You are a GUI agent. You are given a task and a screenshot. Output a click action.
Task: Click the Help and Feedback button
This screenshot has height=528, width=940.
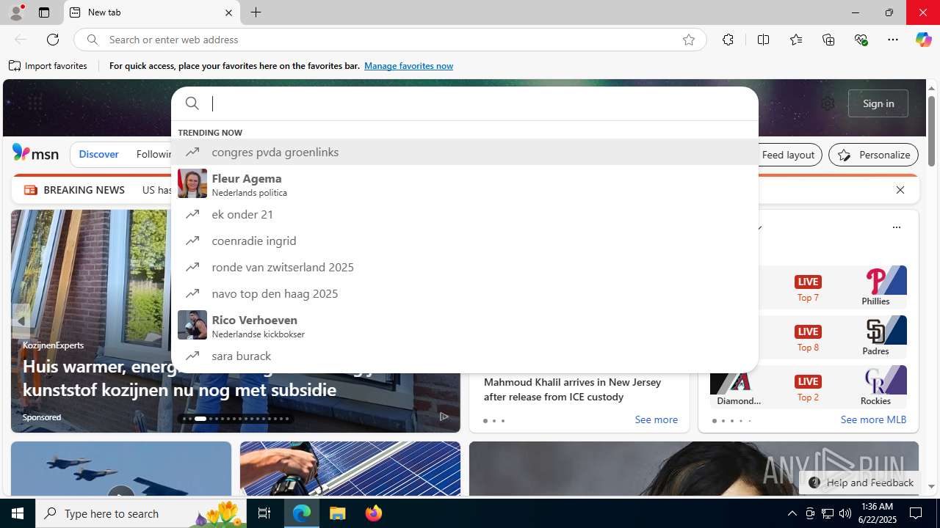pyautogui.click(x=861, y=483)
